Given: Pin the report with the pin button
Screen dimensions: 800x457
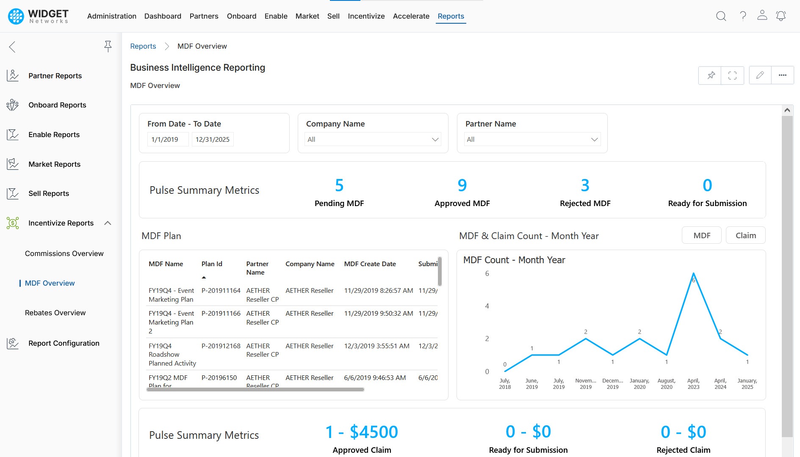Looking at the screenshot, I should click(711, 75).
